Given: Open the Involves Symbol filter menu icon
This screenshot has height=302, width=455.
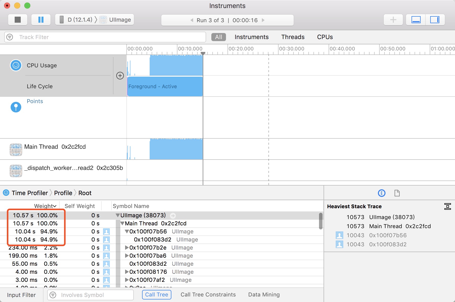Looking at the screenshot, I should tap(53, 295).
